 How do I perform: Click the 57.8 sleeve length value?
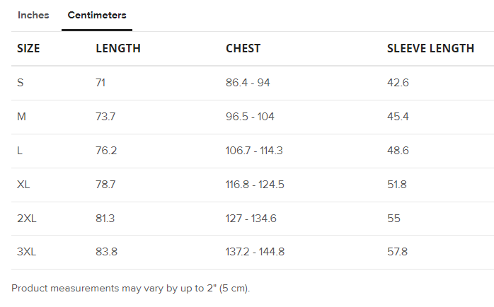(x=397, y=252)
